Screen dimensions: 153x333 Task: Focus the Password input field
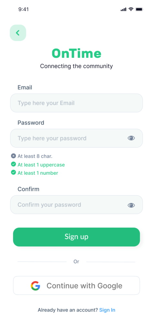click(76, 138)
